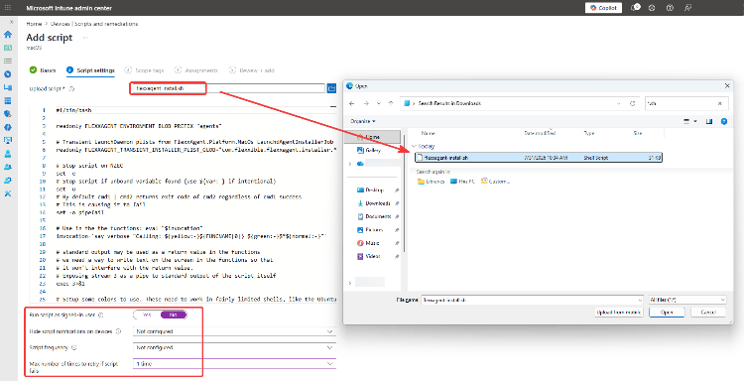This screenshot has width=744, height=381.
Task: Go to the Home sidebar icon
Action: (8, 34)
